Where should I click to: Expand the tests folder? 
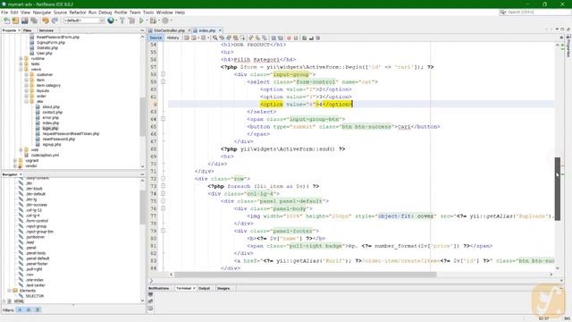[x=21, y=64]
